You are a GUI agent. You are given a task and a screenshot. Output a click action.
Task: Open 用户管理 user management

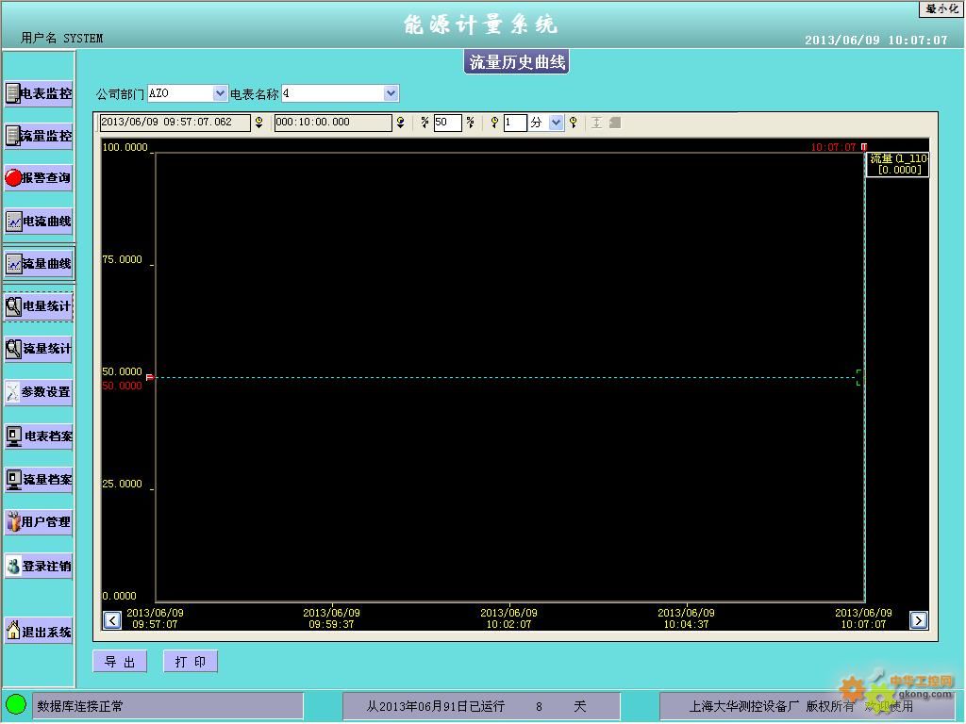39,521
